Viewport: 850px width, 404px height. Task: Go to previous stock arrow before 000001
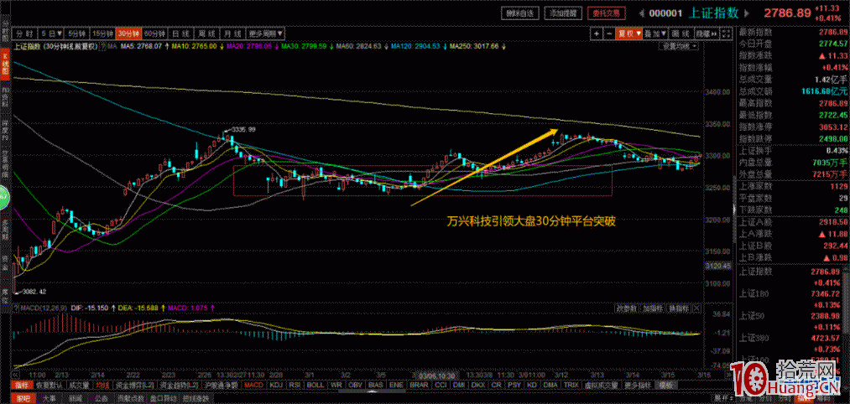[640, 13]
